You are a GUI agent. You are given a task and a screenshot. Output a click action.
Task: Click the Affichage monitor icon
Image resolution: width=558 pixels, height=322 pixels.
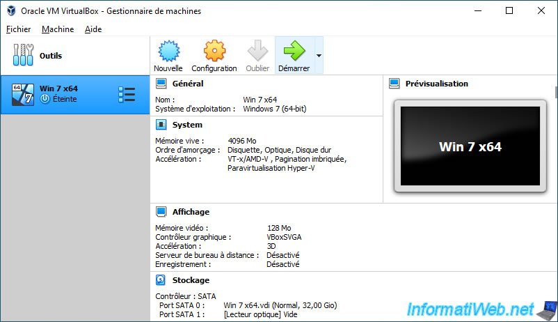(161, 211)
